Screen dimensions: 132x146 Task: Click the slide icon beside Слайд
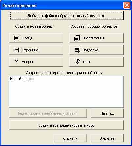[17, 38]
